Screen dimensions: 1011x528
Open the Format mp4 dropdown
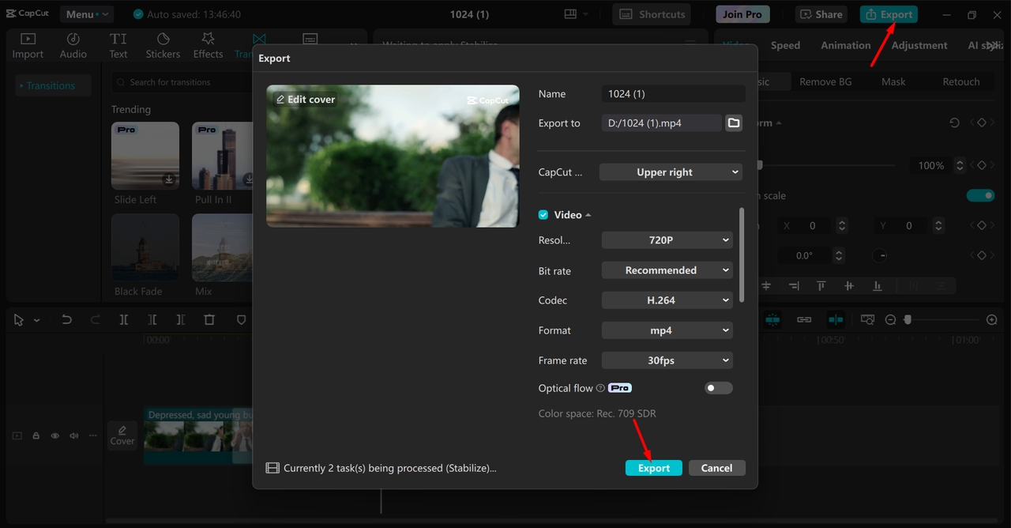(x=667, y=330)
